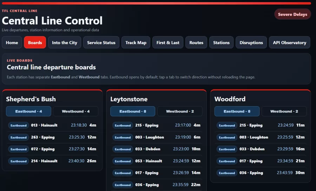
Task: Click the Severe Delays status badge
Action: coord(292,14)
